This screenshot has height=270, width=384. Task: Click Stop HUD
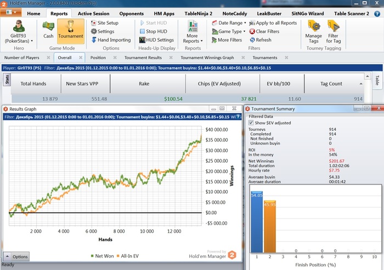[153, 31]
